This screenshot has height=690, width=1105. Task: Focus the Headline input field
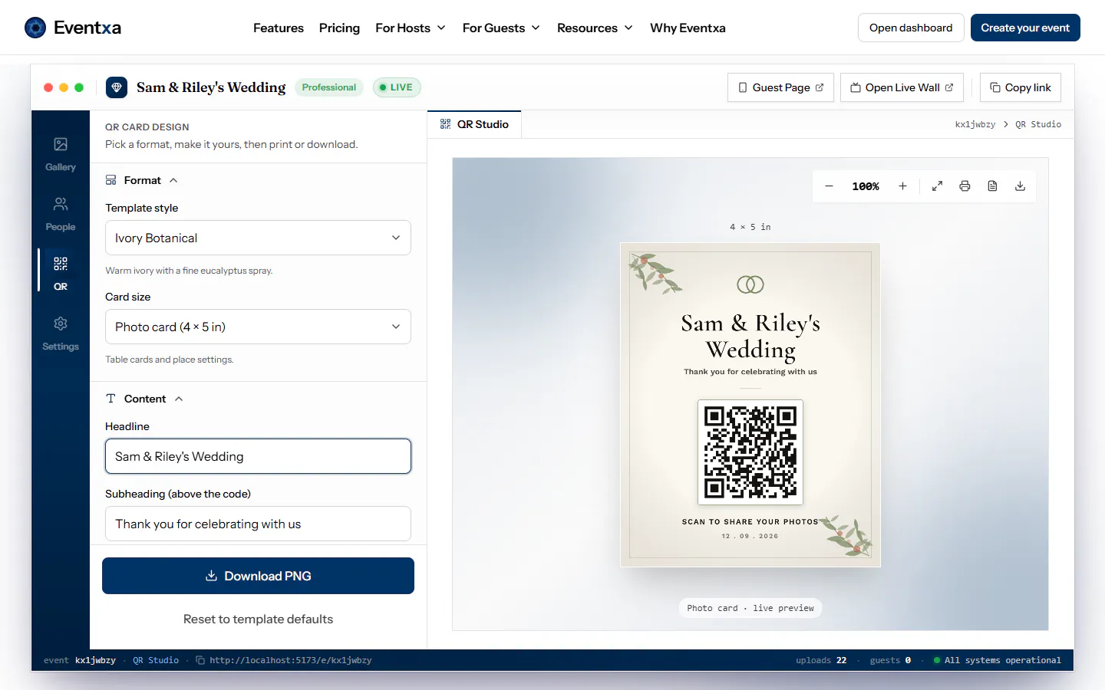point(258,456)
